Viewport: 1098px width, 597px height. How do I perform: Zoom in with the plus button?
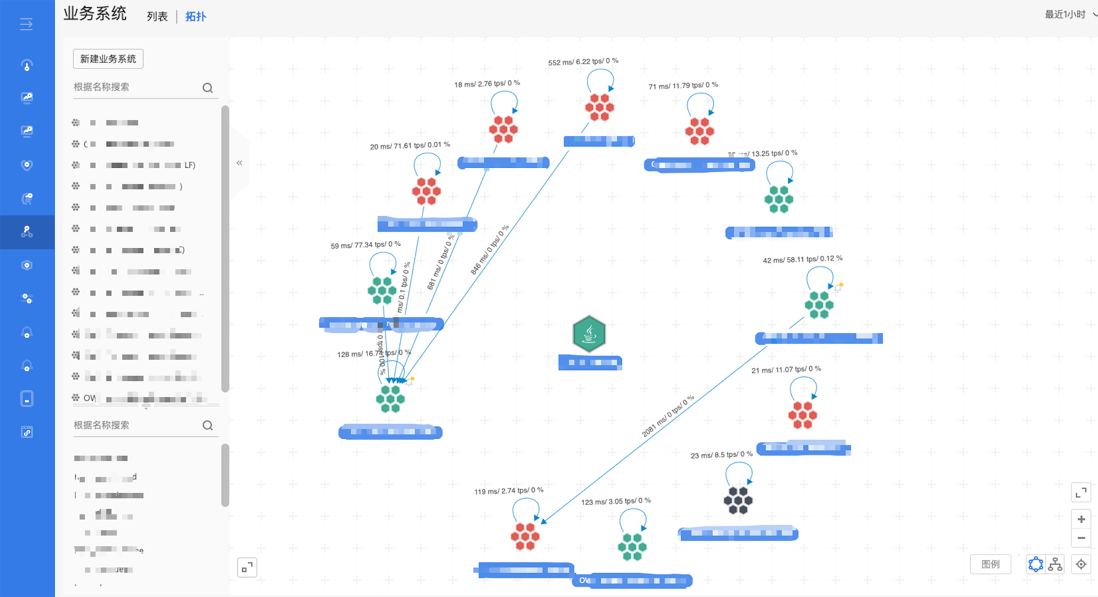point(1081,519)
